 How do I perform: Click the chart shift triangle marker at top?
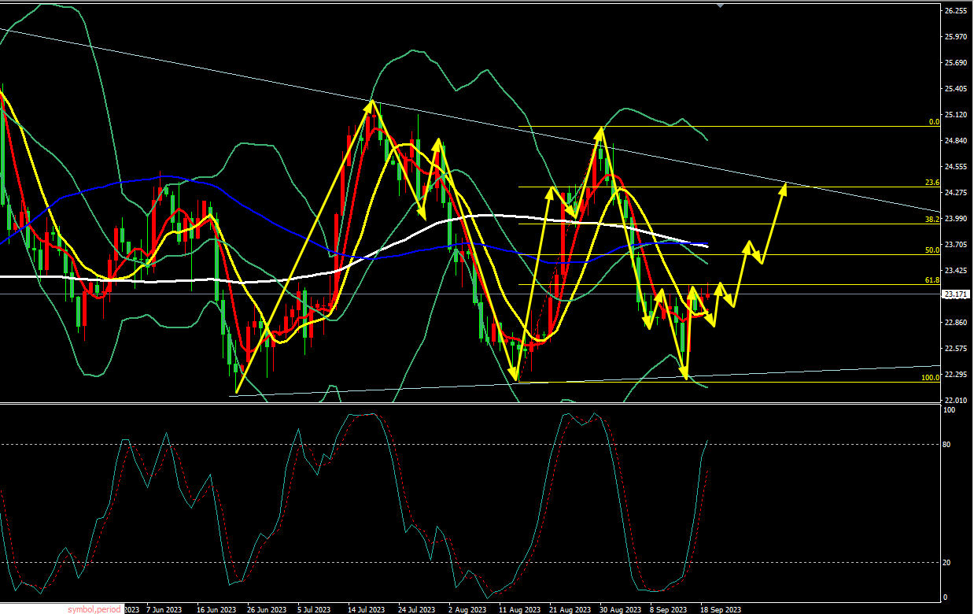721,5
